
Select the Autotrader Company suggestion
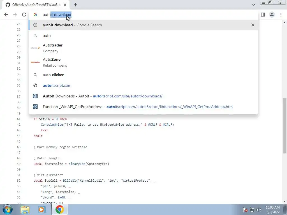tap(143, 48)
